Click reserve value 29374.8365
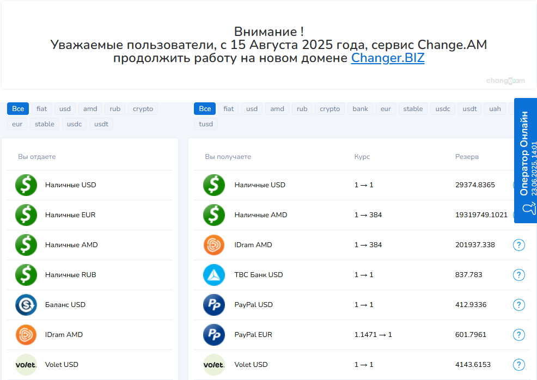537x380 pixels. (475, 185)
